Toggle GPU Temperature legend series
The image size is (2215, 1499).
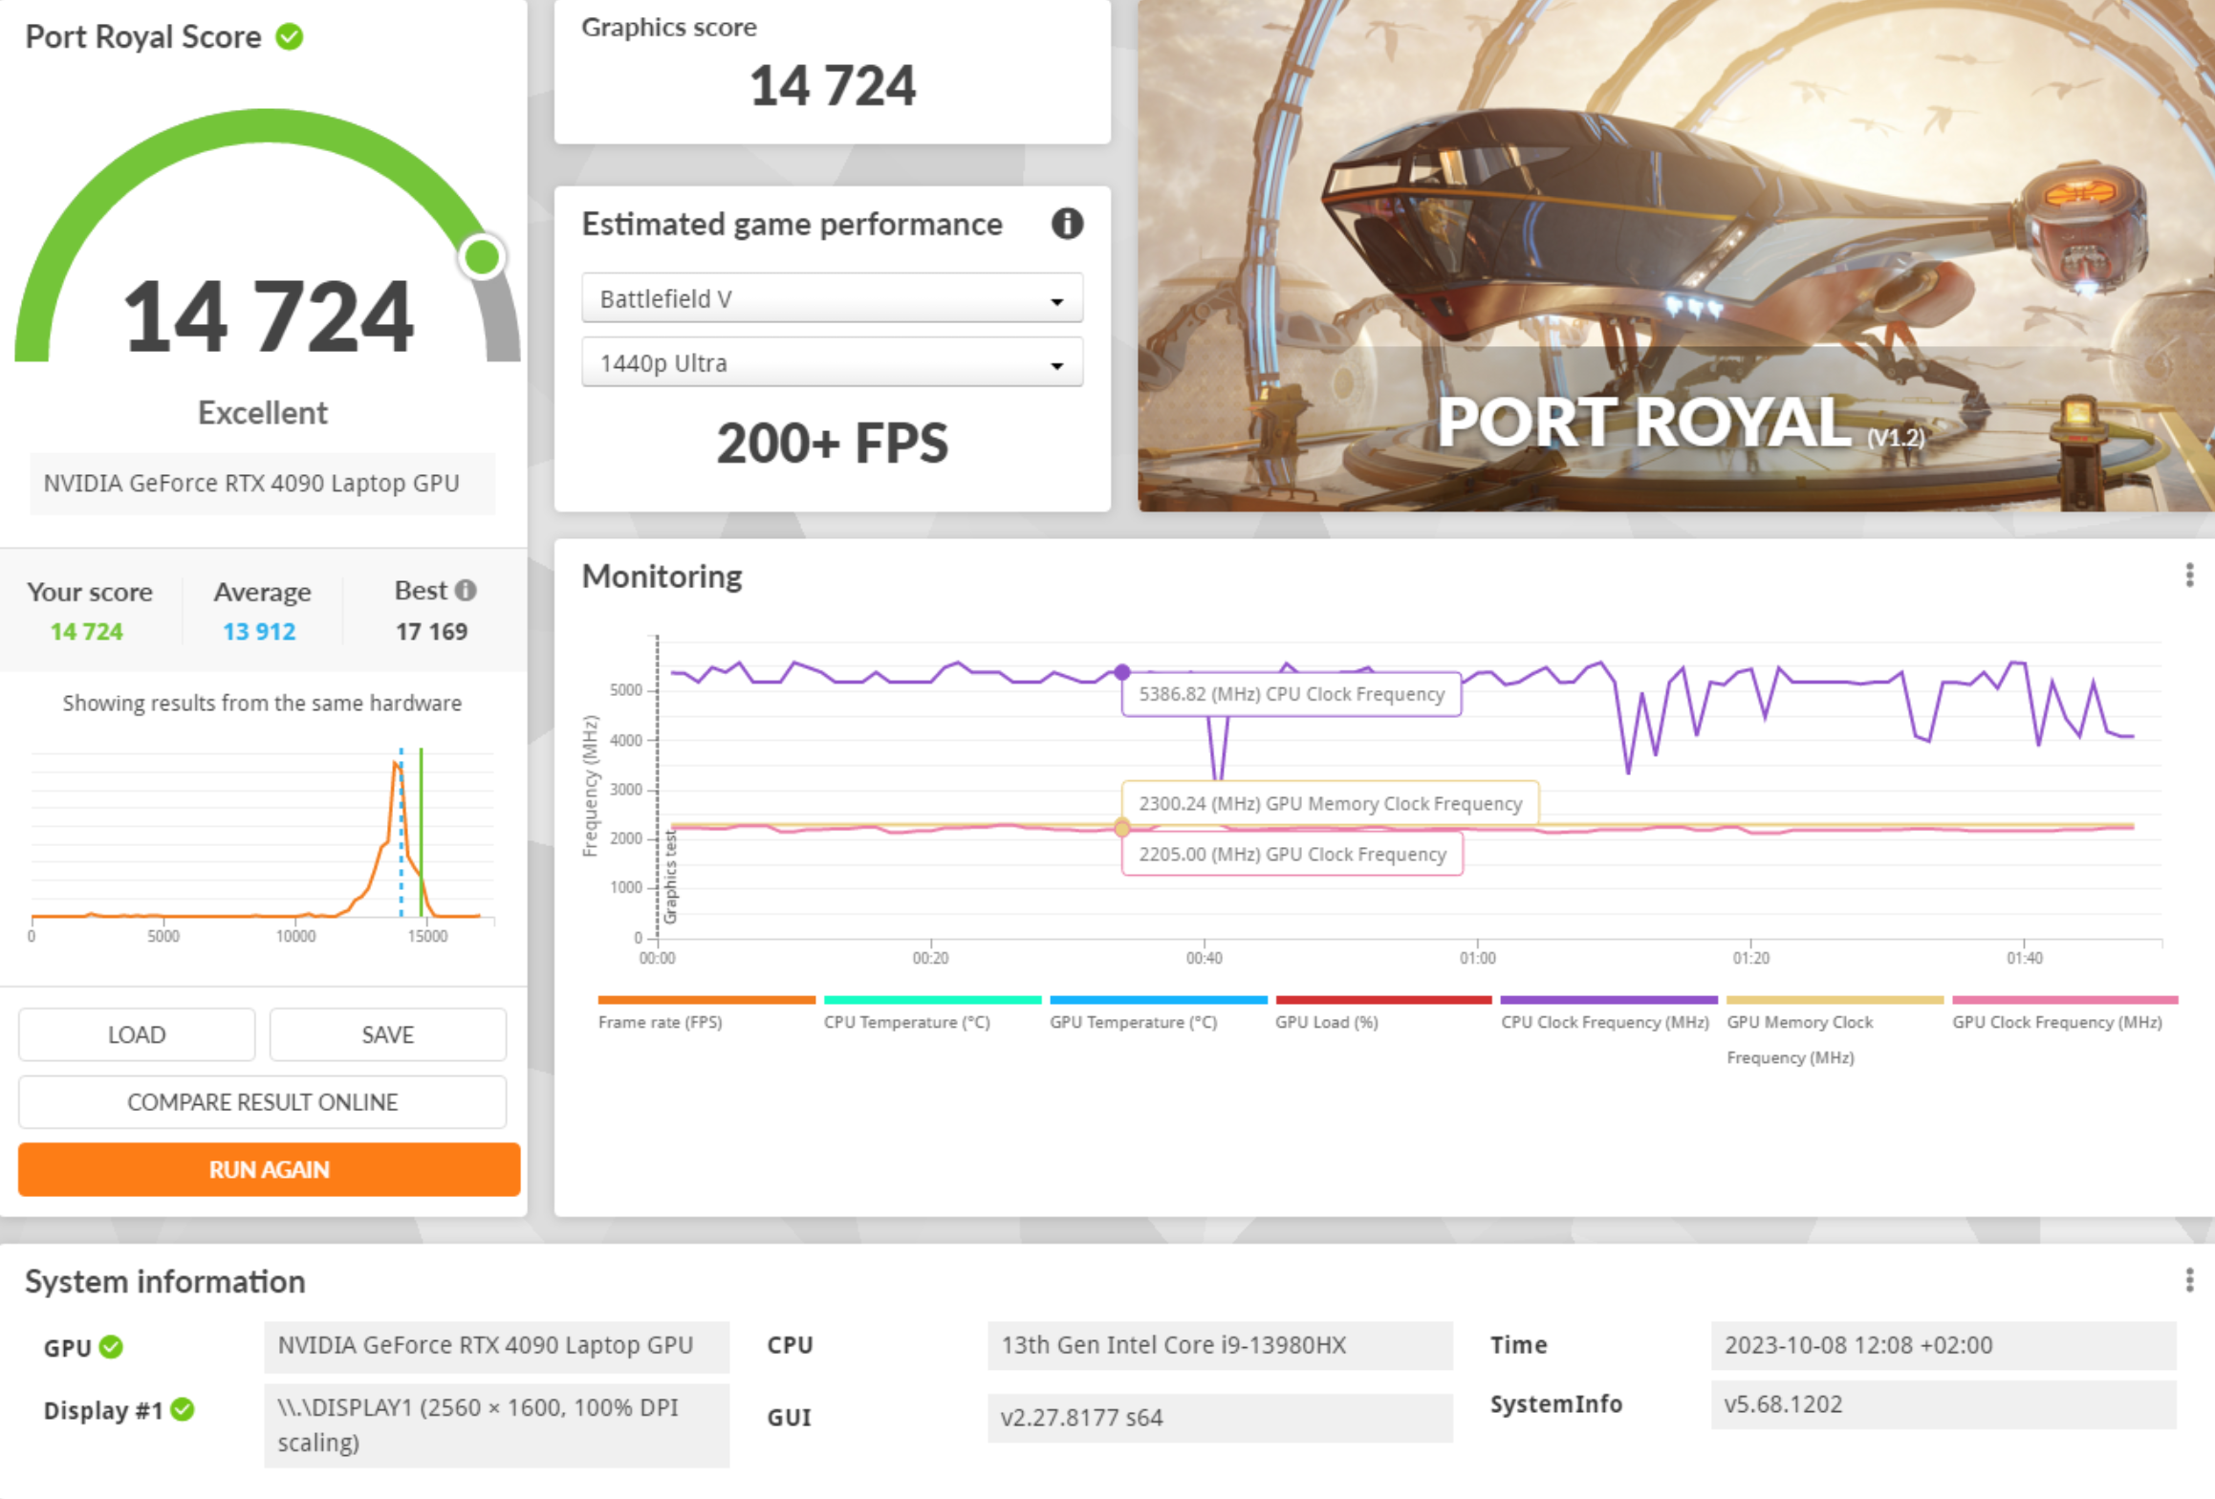[x=1133, y=1022]
